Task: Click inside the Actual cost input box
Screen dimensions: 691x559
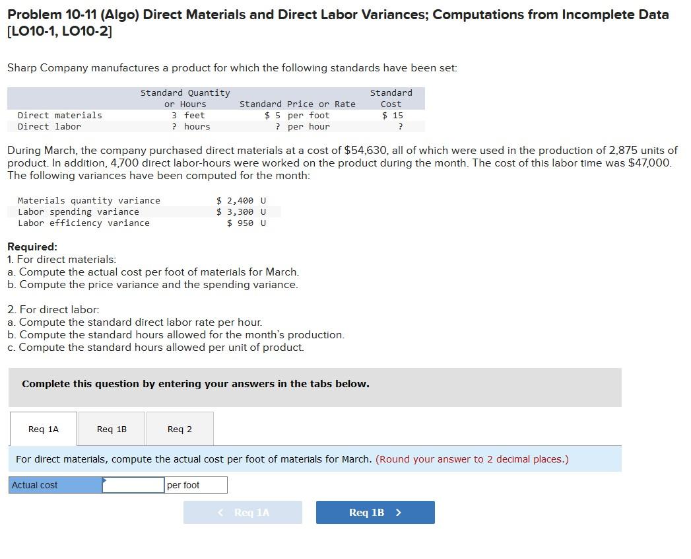Action: click(x=133, y=484)
